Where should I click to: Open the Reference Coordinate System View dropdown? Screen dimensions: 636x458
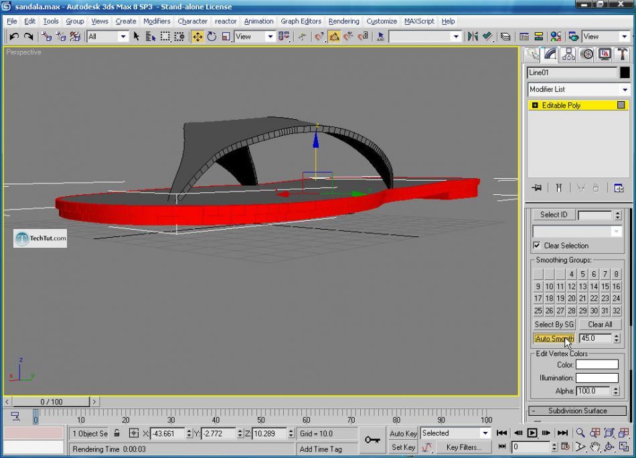[x=254, y=37]
